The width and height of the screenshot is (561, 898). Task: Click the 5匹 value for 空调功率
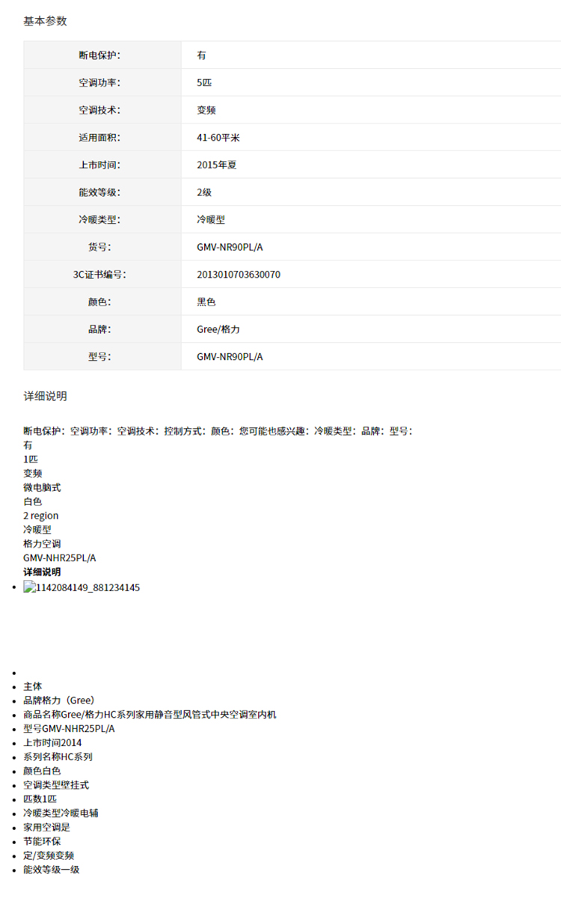(x=204, y=82)
